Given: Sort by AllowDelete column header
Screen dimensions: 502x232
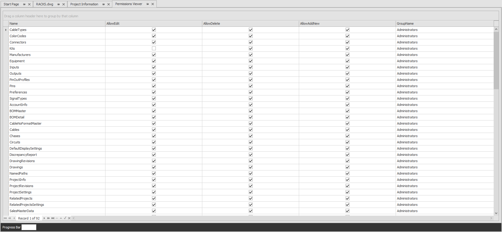Looking at the screenshot, I should coord(251,23).
